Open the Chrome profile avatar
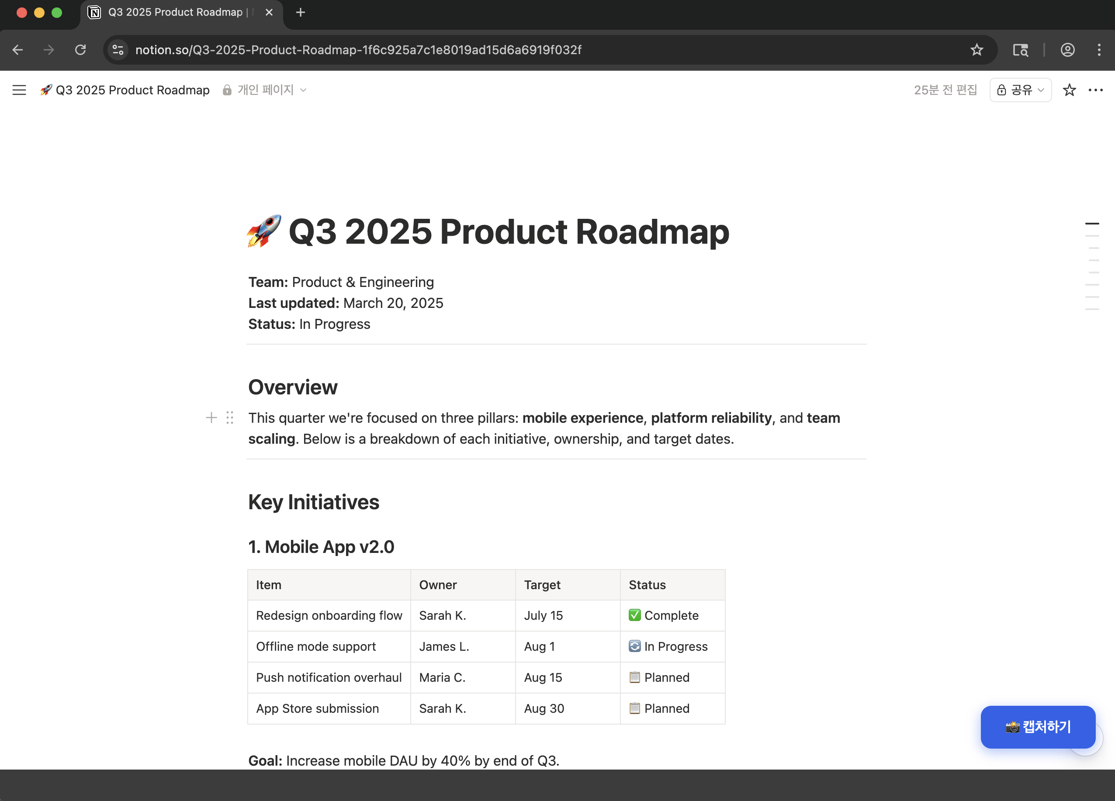The image size is (1115, 801). (1067, 50)
